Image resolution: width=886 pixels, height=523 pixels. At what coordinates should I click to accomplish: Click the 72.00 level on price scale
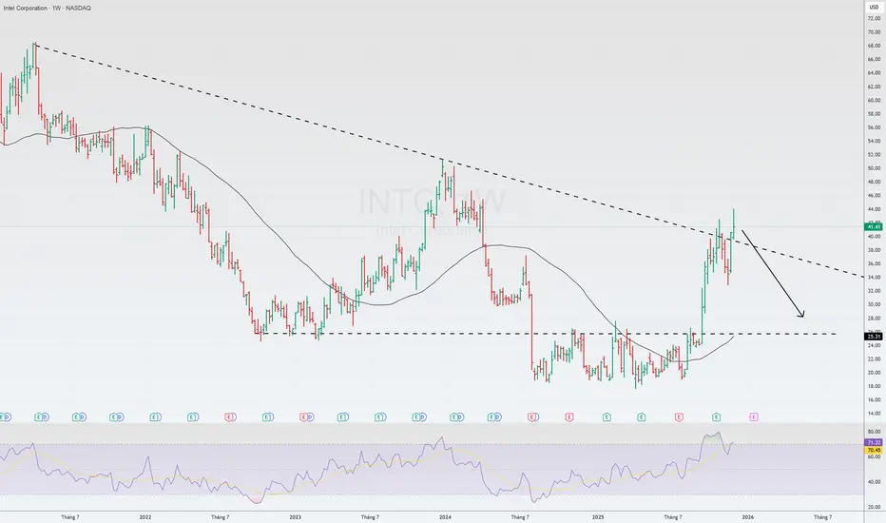pos(874,19)
